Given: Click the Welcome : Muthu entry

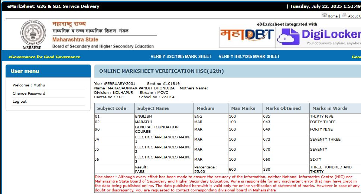Looking at the screenshot, I should tap(29, 85).
